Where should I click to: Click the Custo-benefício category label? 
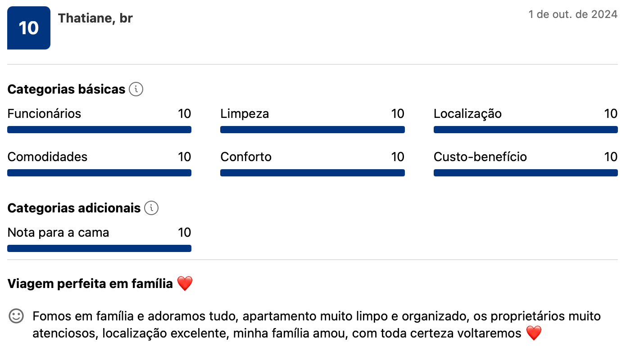480,157
